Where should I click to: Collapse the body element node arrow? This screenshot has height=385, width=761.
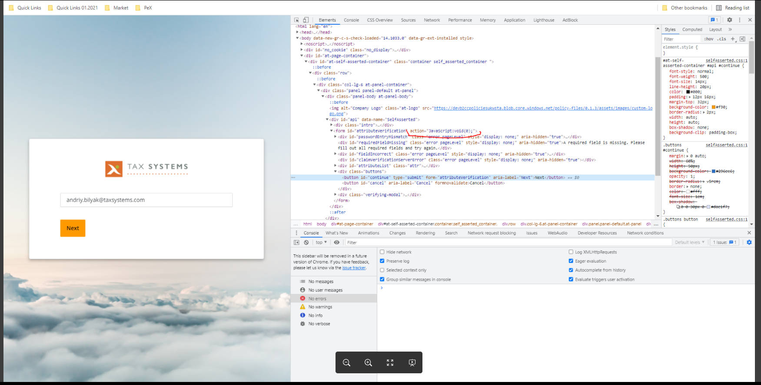(x=297, y=38)
